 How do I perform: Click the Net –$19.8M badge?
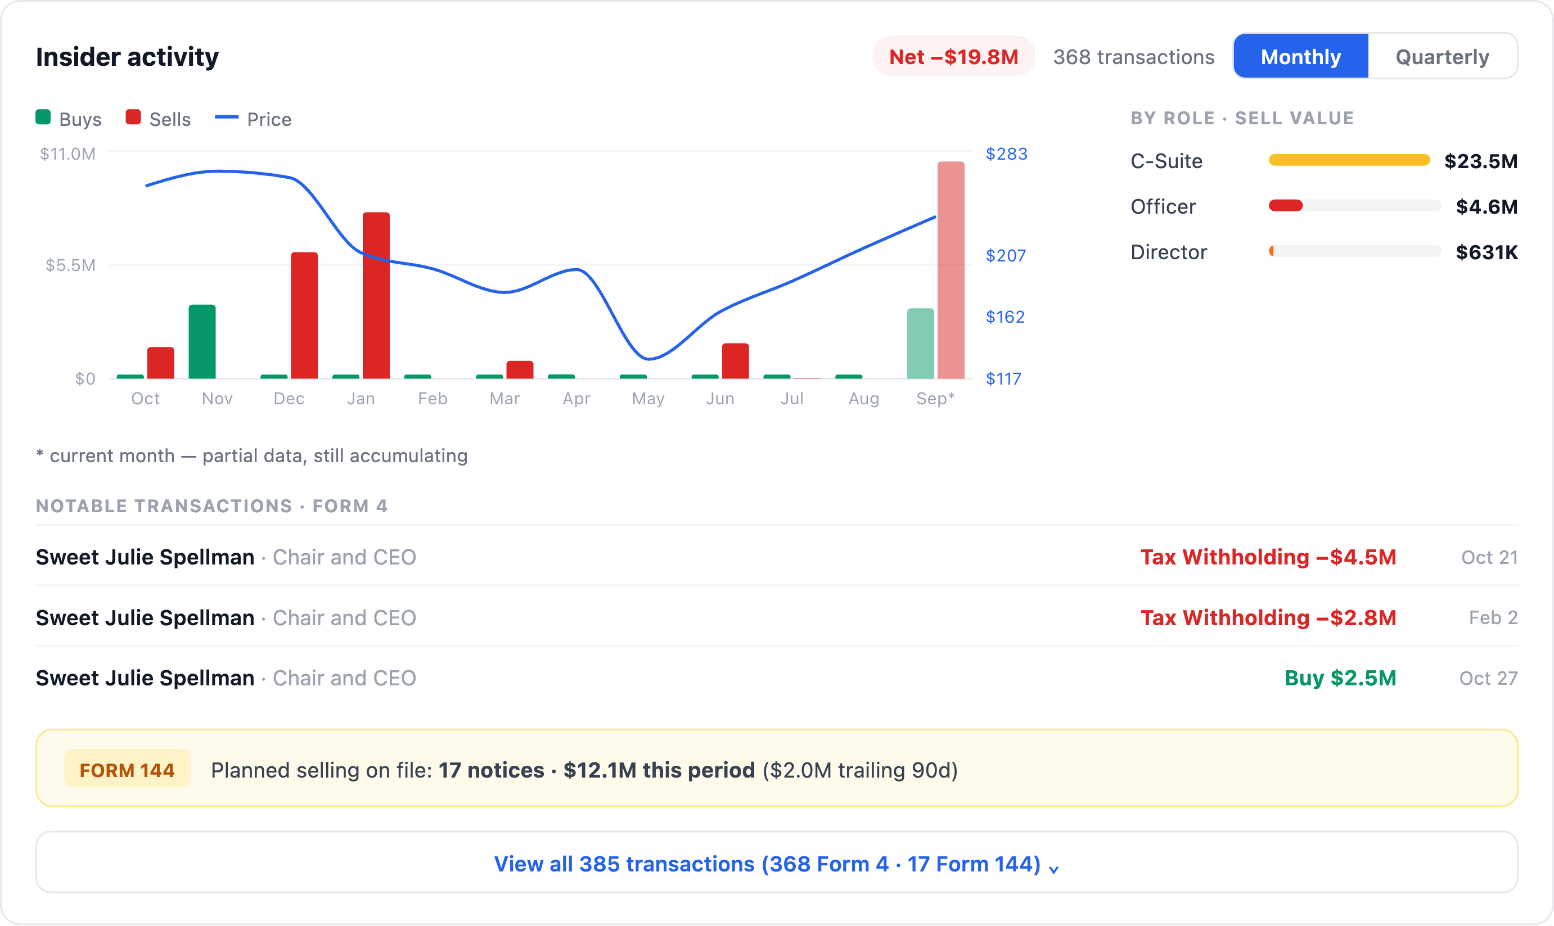click(x=953, y=56)
